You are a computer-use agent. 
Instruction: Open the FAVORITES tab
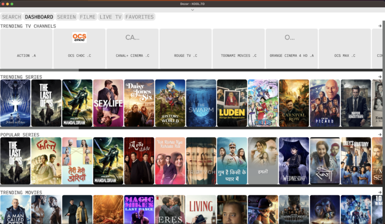140,17
